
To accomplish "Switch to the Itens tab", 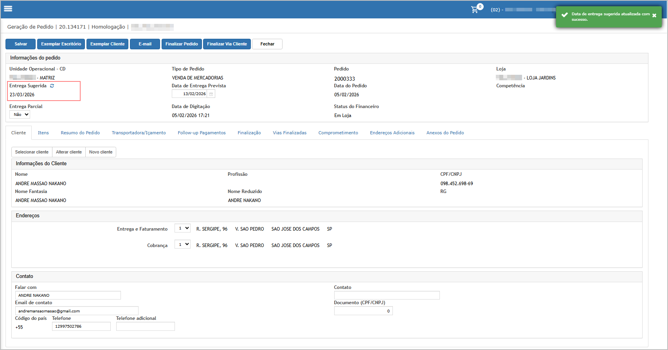I will click(43, 133).
